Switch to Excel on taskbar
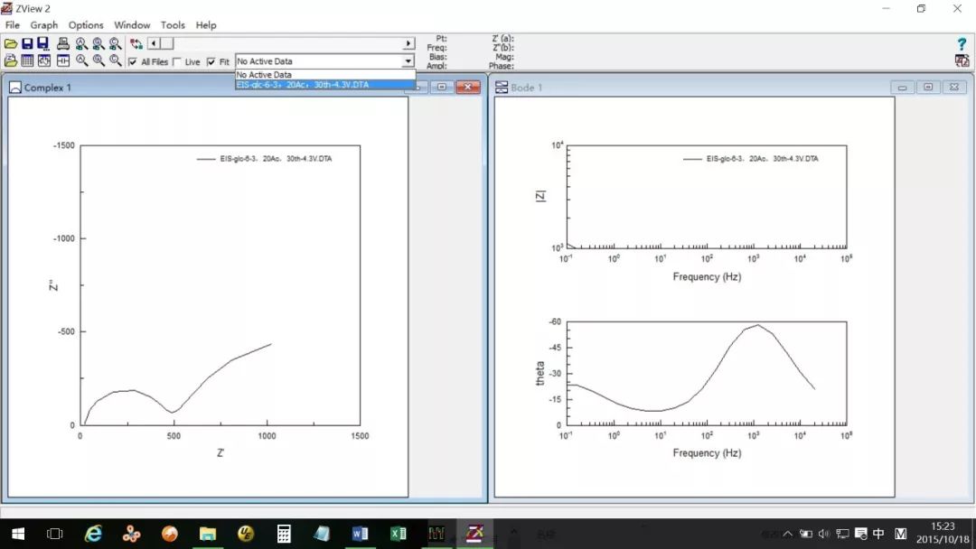976x549 pixels. (x=398, y=534)
